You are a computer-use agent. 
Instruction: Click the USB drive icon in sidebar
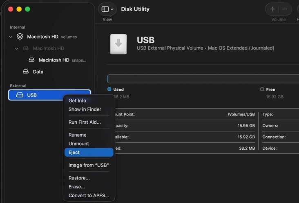click(20, 95)
